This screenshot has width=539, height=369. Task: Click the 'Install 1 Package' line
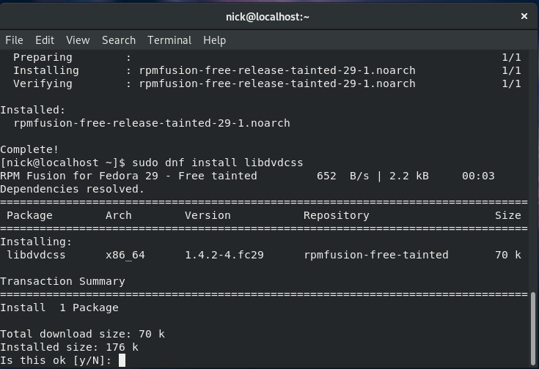tap(59, 307)
